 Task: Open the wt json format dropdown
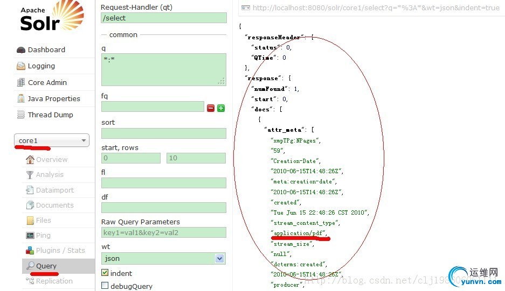coord(164,259)
